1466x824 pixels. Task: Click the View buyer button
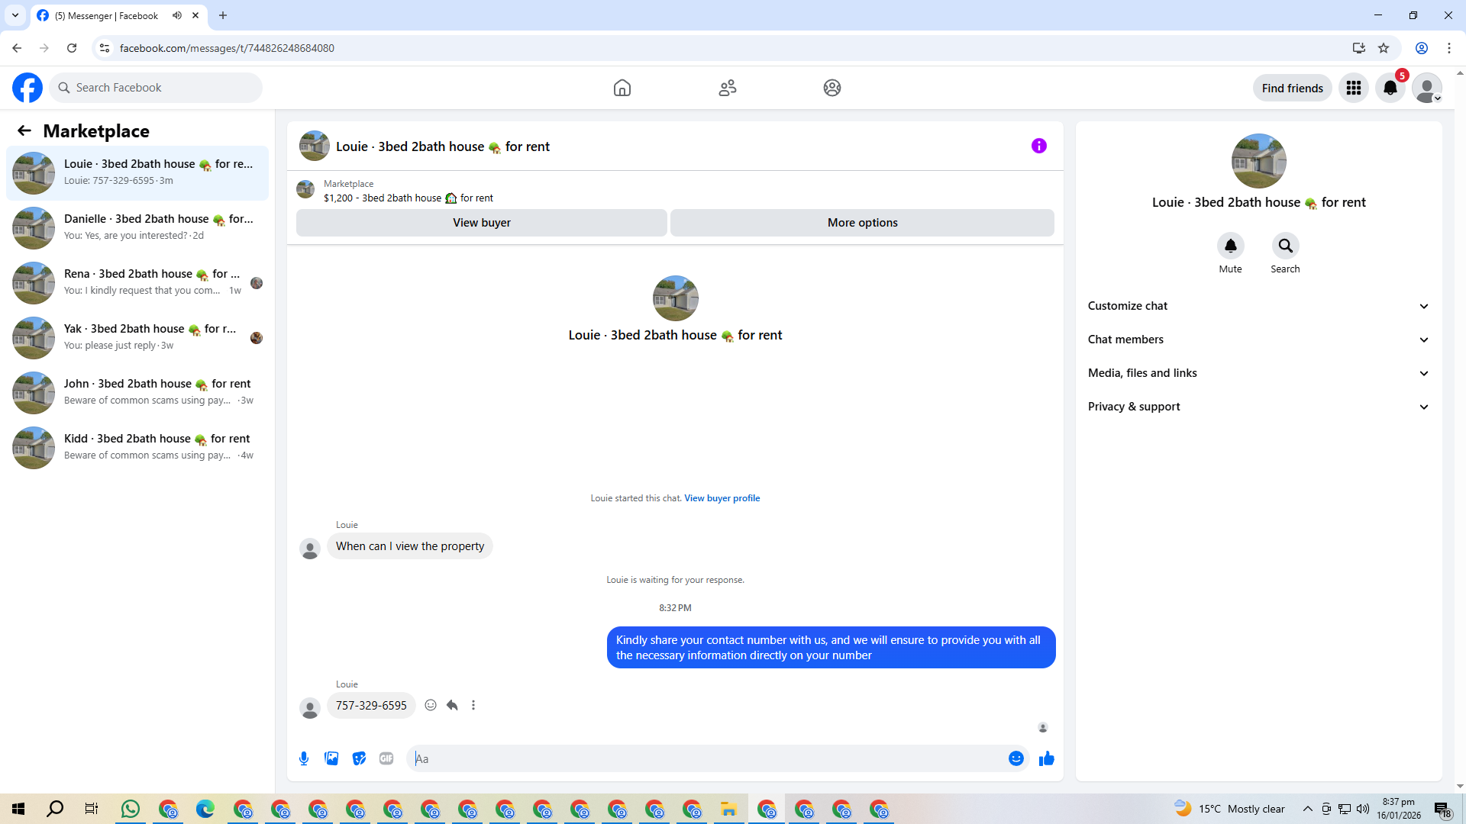481,223
